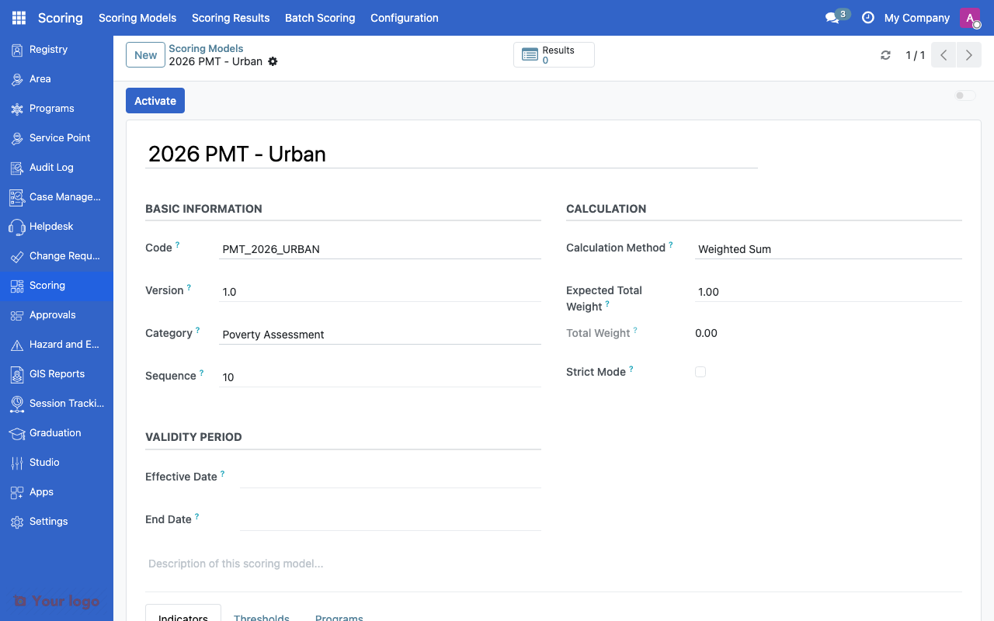
Task: Open Approvals in the sidebar
Action: [57, 315]
